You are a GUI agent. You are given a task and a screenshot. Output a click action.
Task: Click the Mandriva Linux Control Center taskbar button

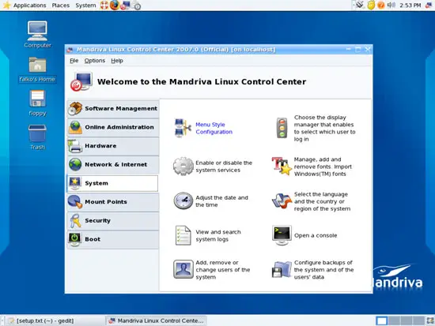pyautogui.click(x=157, y=320)
